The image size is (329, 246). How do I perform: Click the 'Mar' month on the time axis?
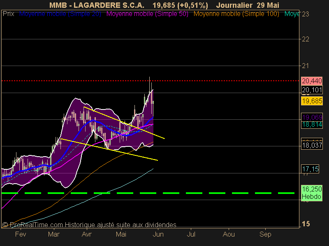click(x=54, y=234)
